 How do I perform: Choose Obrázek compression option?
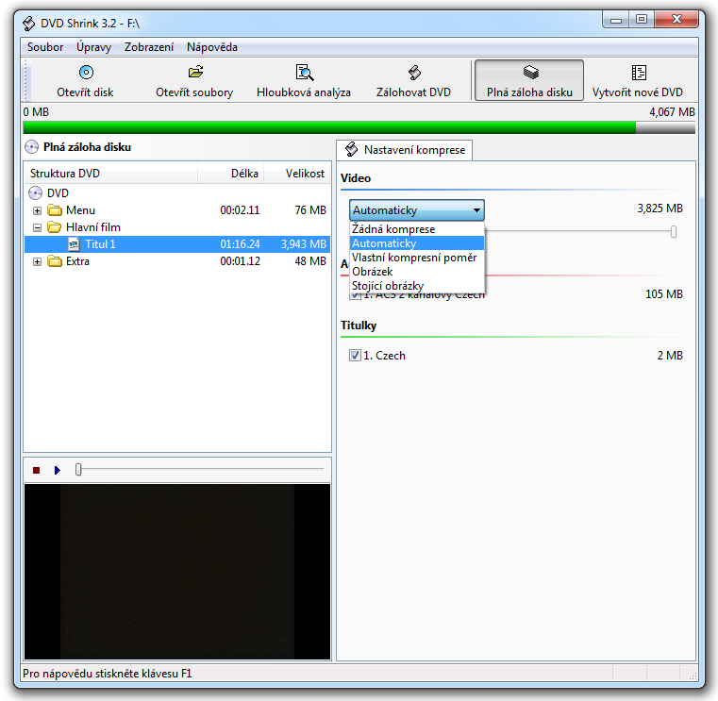(x=417, y=272)
